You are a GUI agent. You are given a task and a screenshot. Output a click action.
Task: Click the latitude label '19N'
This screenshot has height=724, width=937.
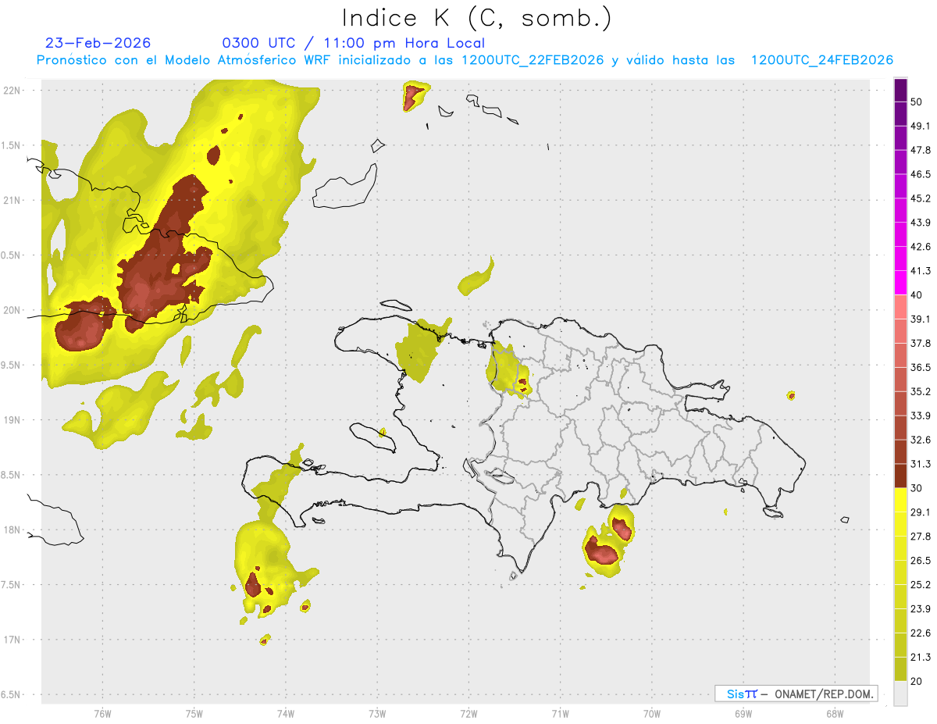12,420
